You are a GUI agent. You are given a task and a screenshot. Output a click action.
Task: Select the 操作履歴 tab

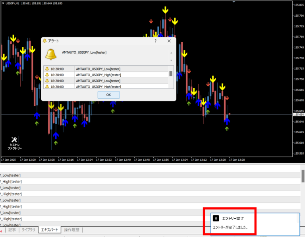(71, 230)
